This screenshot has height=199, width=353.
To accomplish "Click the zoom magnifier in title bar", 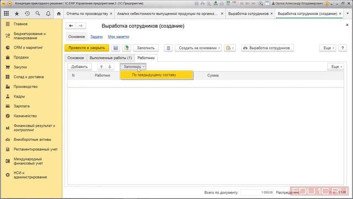I will (261, 3).
